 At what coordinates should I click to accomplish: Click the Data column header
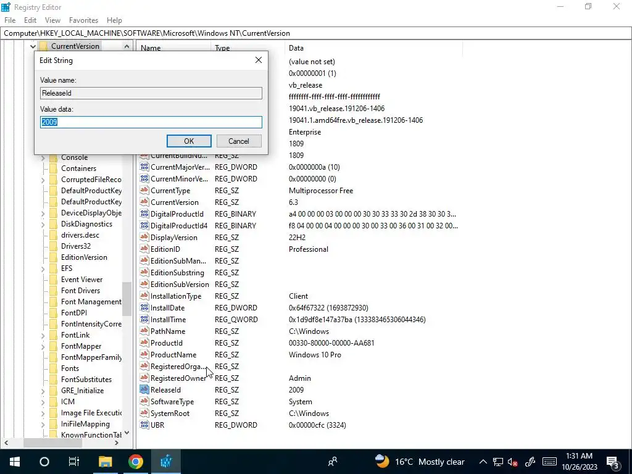[373, 48]
